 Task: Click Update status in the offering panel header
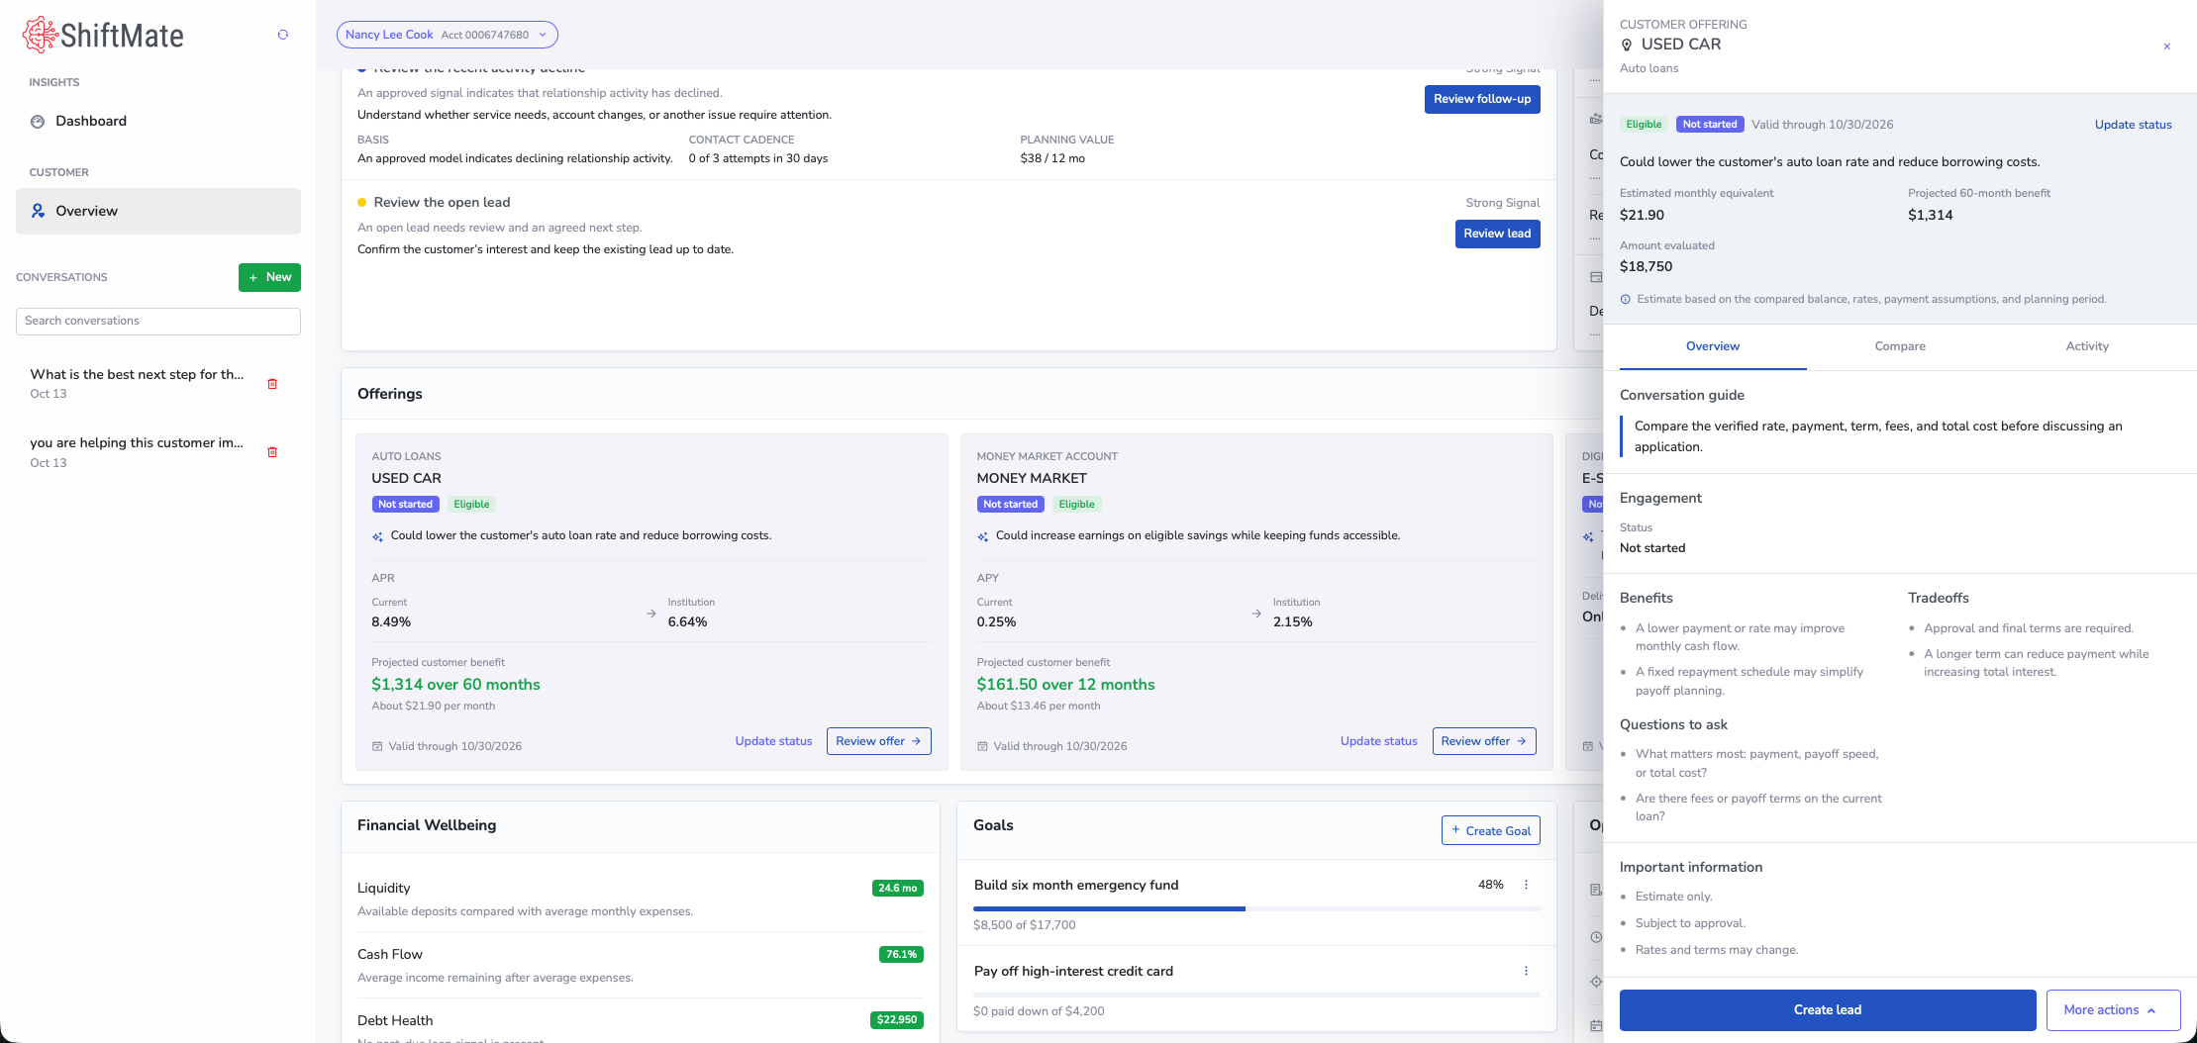click(x=2133, y=125)
